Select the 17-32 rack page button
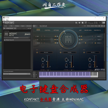Viewport: 108px width, 108px height. tap(88, 26)
